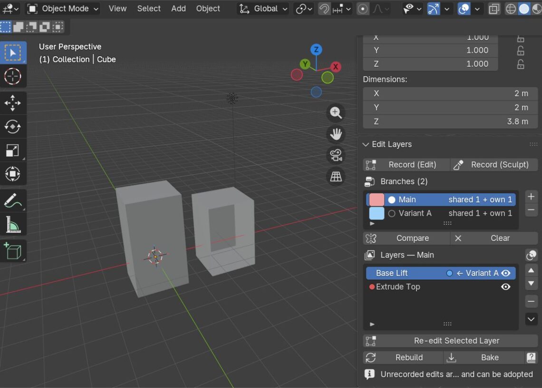Image resolution: width=542 pixels, height=388 pixels.
Task: Move layer up in Layers list
Action: click(x=531, y=270)
